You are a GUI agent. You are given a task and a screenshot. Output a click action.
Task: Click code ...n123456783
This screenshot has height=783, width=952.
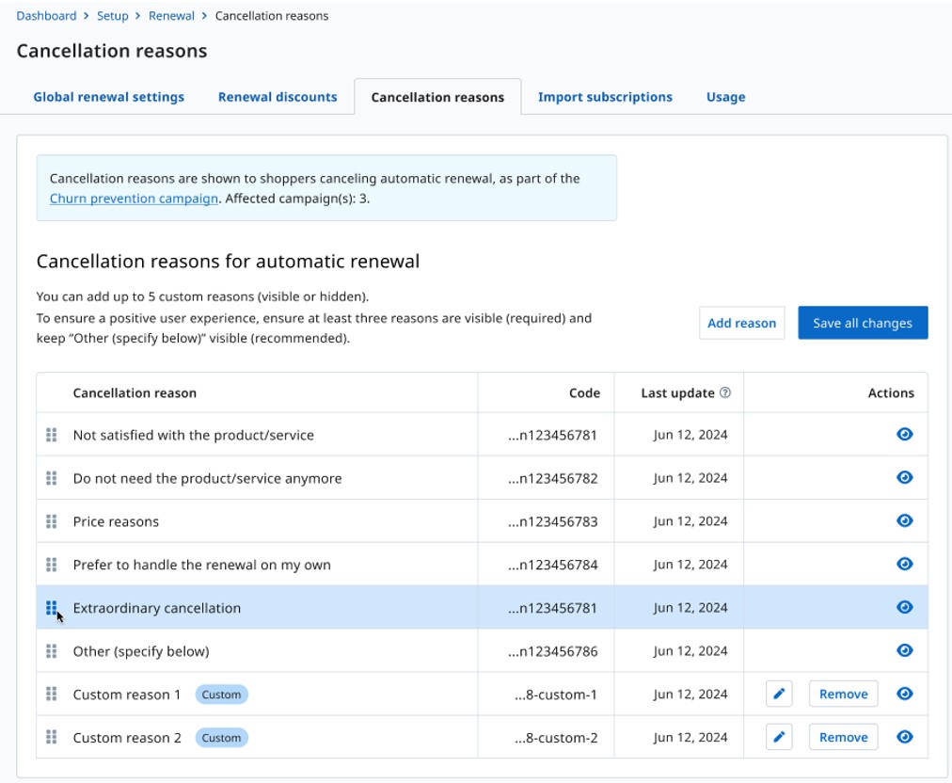[552, 521]
